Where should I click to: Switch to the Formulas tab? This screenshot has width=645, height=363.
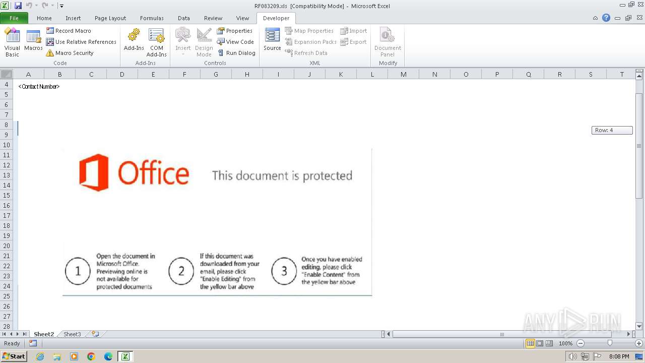coord(152,18)
